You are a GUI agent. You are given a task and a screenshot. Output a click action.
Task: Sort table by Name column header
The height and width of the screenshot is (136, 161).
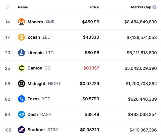click(x=23, y=7)
